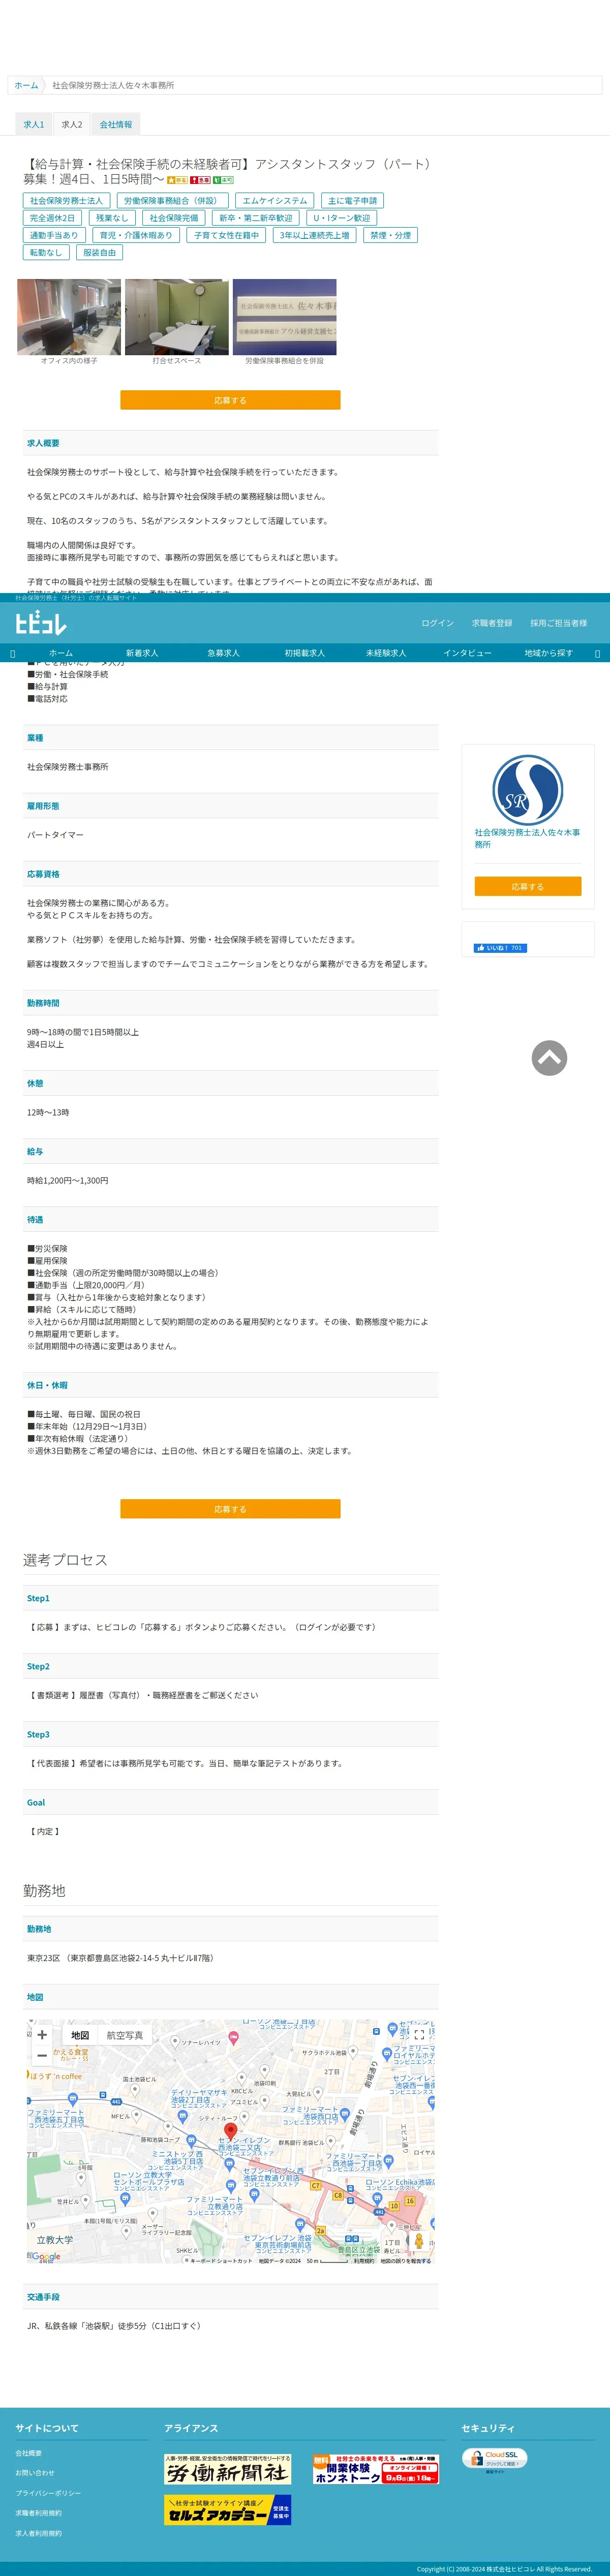Click the 完全週休2日 tag
This screenshot has height=2576, width=610.
tap(52, 218)
